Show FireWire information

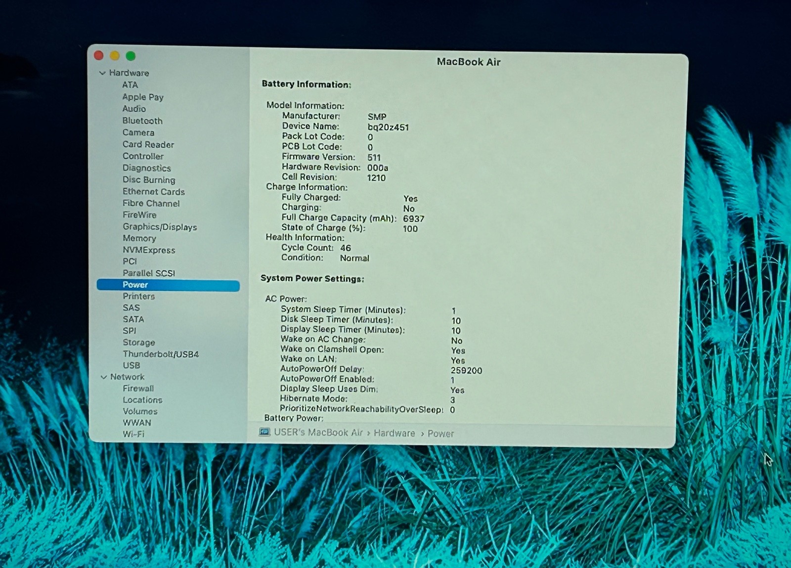pyautogui.click(x=139, y=215)
